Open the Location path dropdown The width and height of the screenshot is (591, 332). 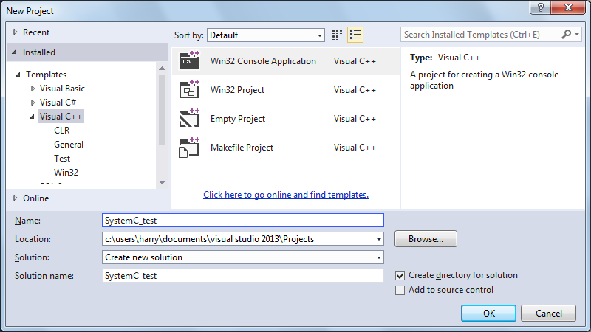(x=379, y=239)
